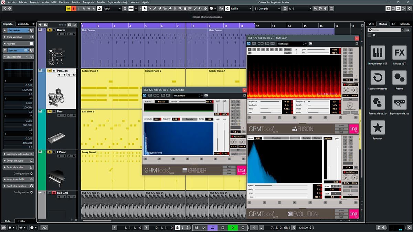Select the Zoom magnifier tool
The height and width of the screenshot is (232, 413).
(180, 8)
